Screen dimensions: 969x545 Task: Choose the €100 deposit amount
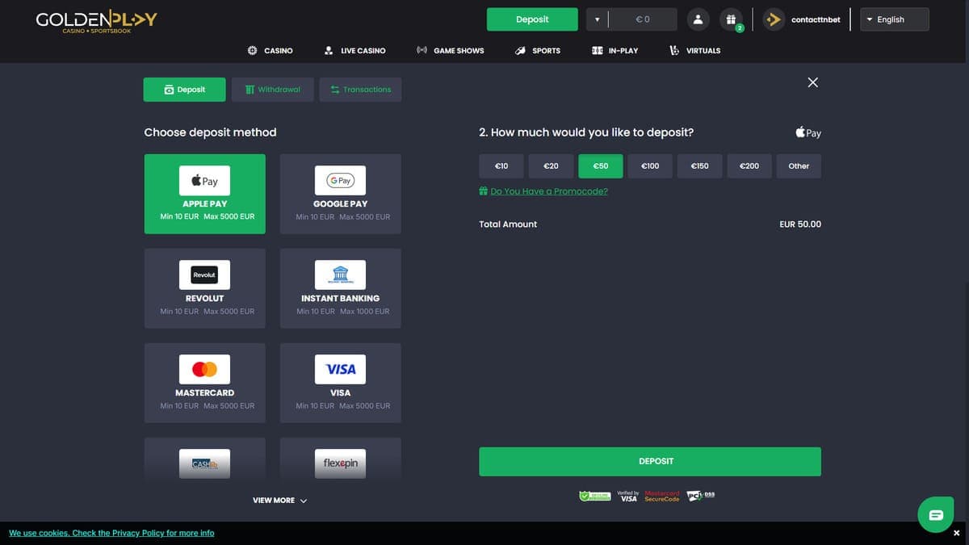tap(650, 166)
